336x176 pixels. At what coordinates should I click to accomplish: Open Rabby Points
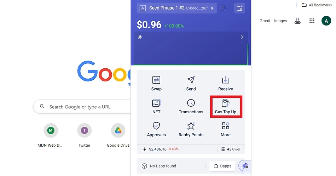191,129
